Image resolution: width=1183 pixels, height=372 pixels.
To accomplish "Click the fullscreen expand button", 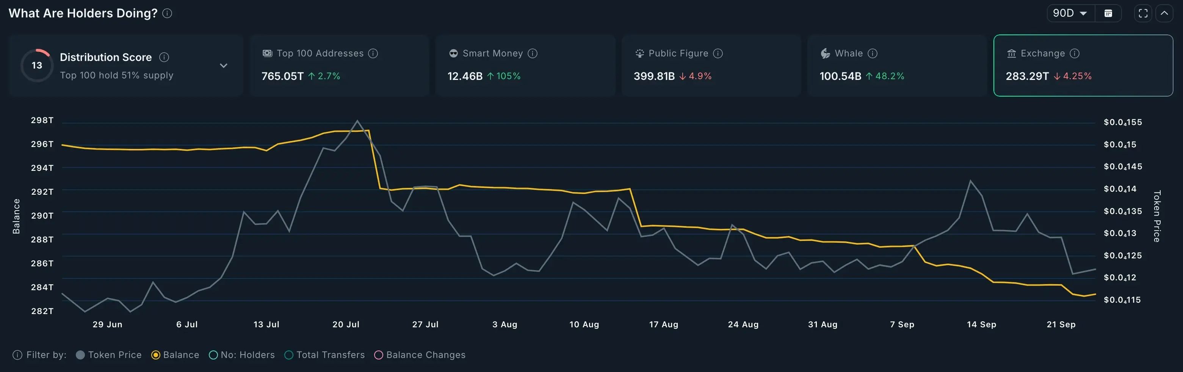I will [x=1143, y=13].
